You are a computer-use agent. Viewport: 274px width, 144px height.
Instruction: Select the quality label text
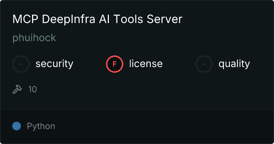coord(234,64)
